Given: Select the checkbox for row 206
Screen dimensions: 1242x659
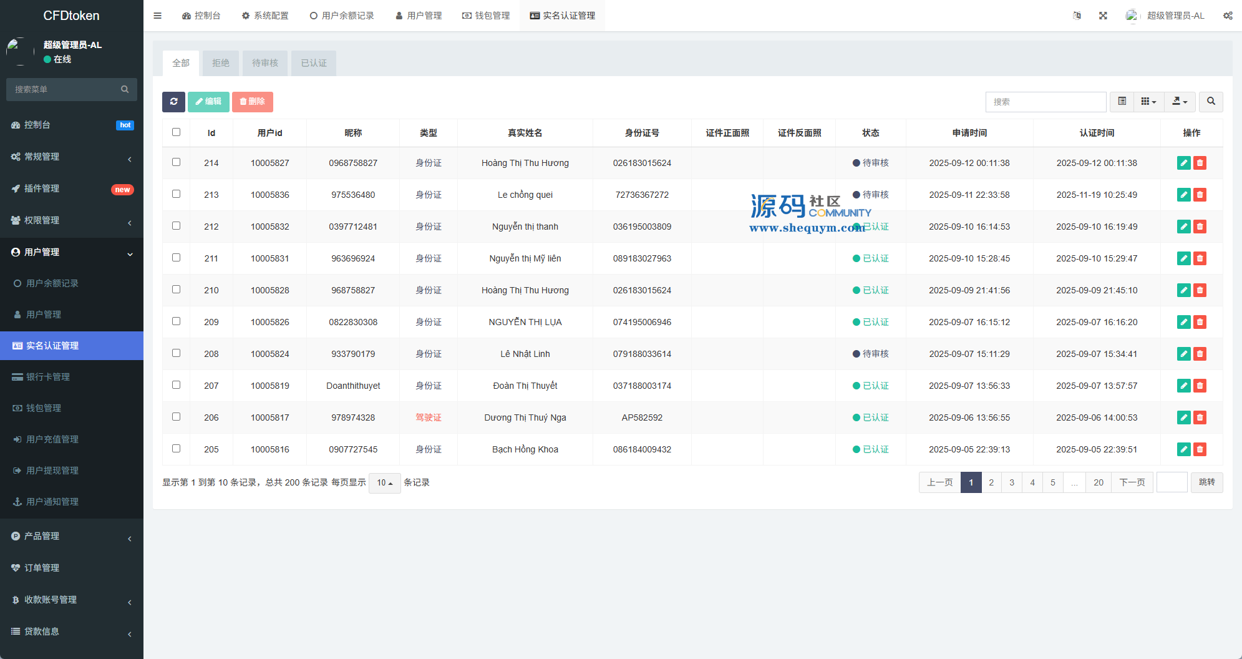Looking at the screenshot, I should coord(176,417).
